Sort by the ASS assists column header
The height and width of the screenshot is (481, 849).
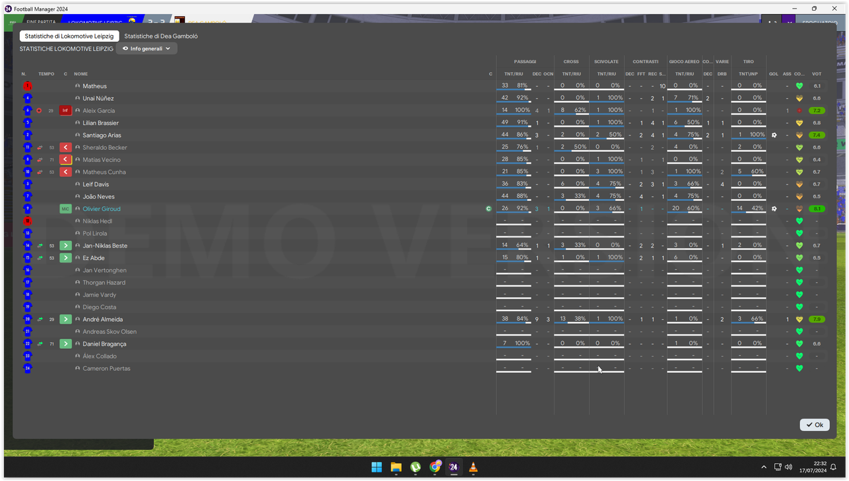click(x=787, y=74)
